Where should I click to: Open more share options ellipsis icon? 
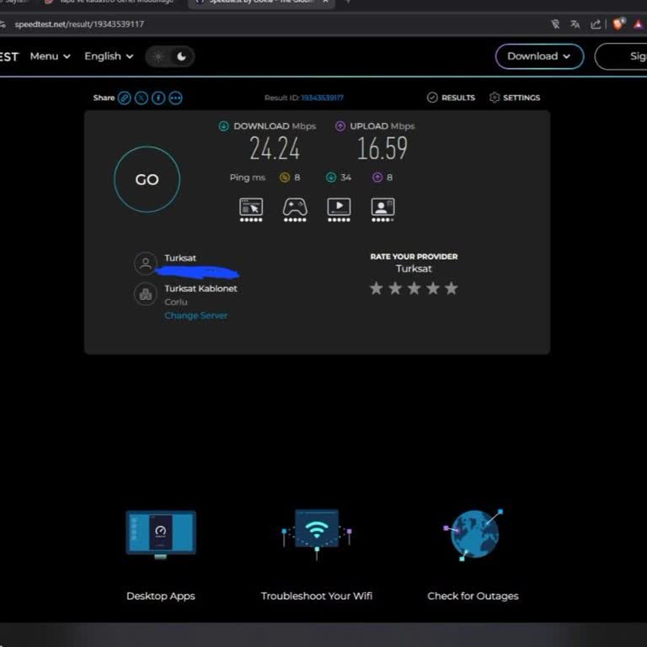point(175,98)
